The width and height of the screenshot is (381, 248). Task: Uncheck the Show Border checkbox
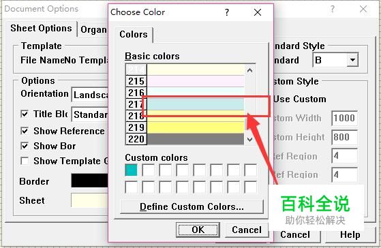pyautogui.click(x=25, y=146)
